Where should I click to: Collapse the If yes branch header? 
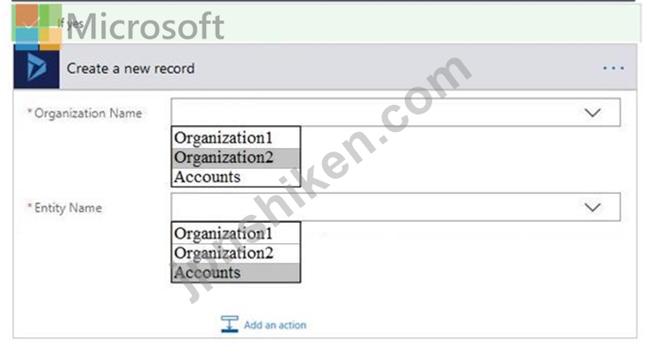click(x=324, y=23)
